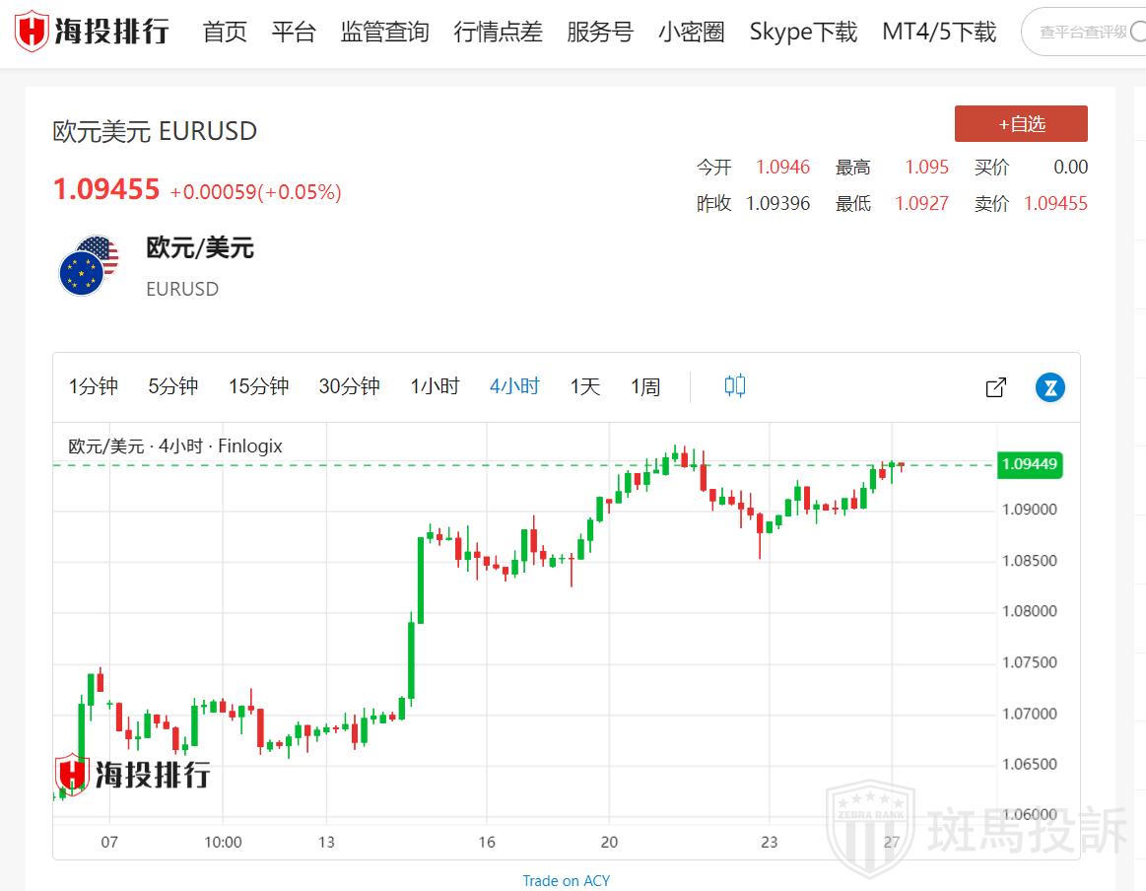Select the 1天 timeframe
This screenshot has width=1146, height=891.
pyautogui.click(x=584, y=386)
